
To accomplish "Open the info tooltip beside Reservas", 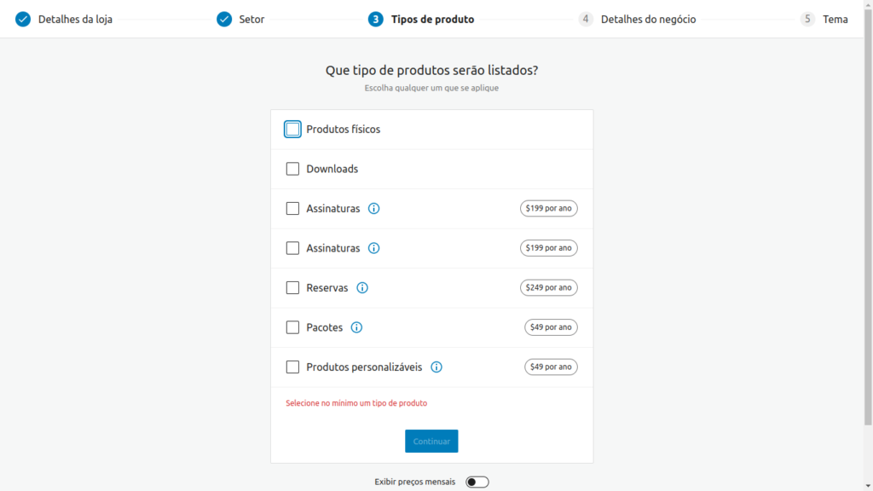I will pyautogui.click(x=361, y=287).
